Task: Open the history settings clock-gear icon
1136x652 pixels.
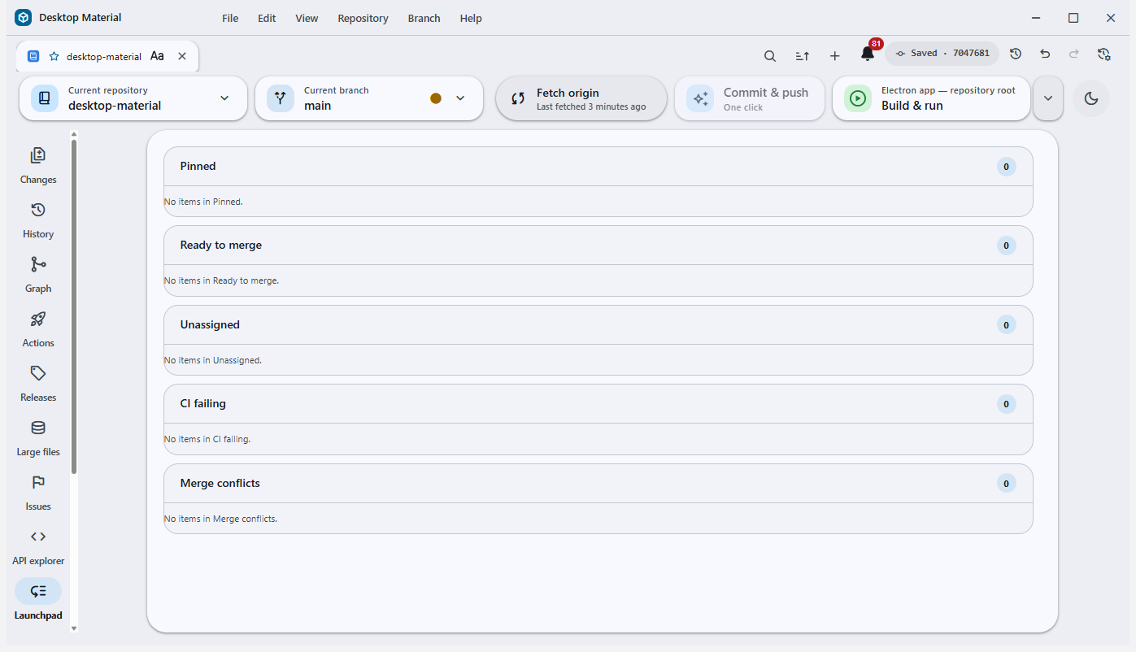Action: point(1103,54)
